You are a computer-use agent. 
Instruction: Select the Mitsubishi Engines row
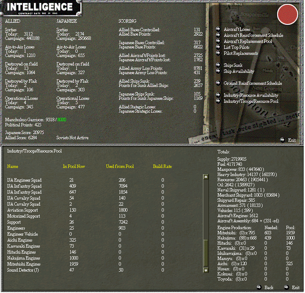coord(86,264)
